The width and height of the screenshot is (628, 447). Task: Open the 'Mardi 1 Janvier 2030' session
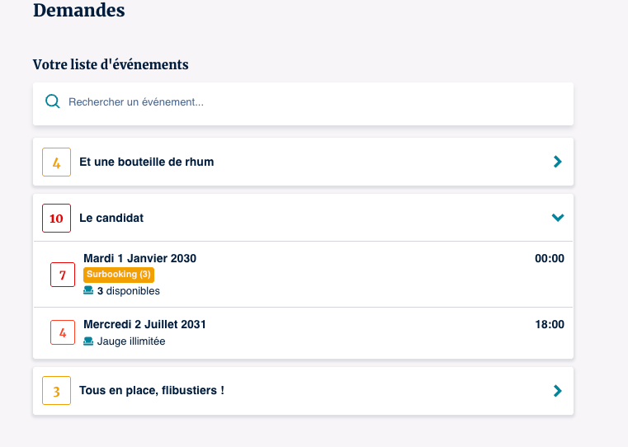point(140,258)
